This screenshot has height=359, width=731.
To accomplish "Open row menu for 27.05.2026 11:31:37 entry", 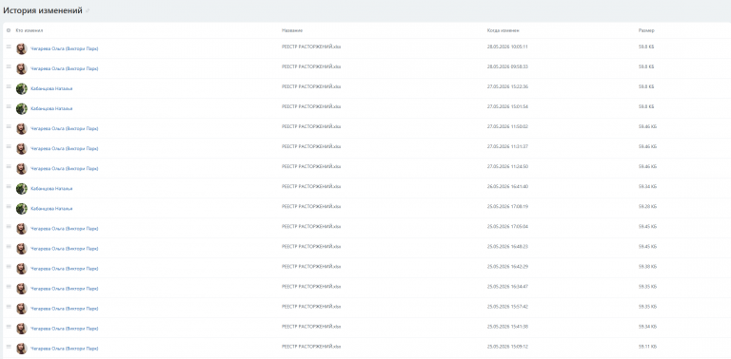I will [9, 147].
